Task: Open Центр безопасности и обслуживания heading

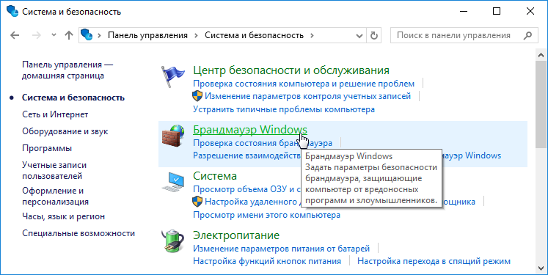Action: (x=291, y=70)
